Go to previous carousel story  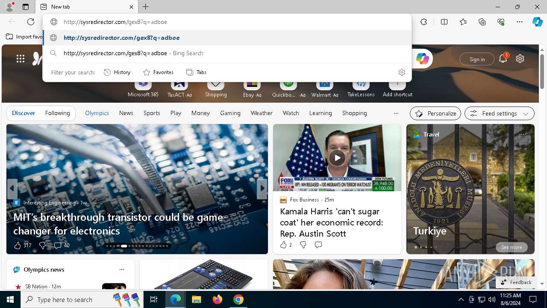tap(12, 189)
